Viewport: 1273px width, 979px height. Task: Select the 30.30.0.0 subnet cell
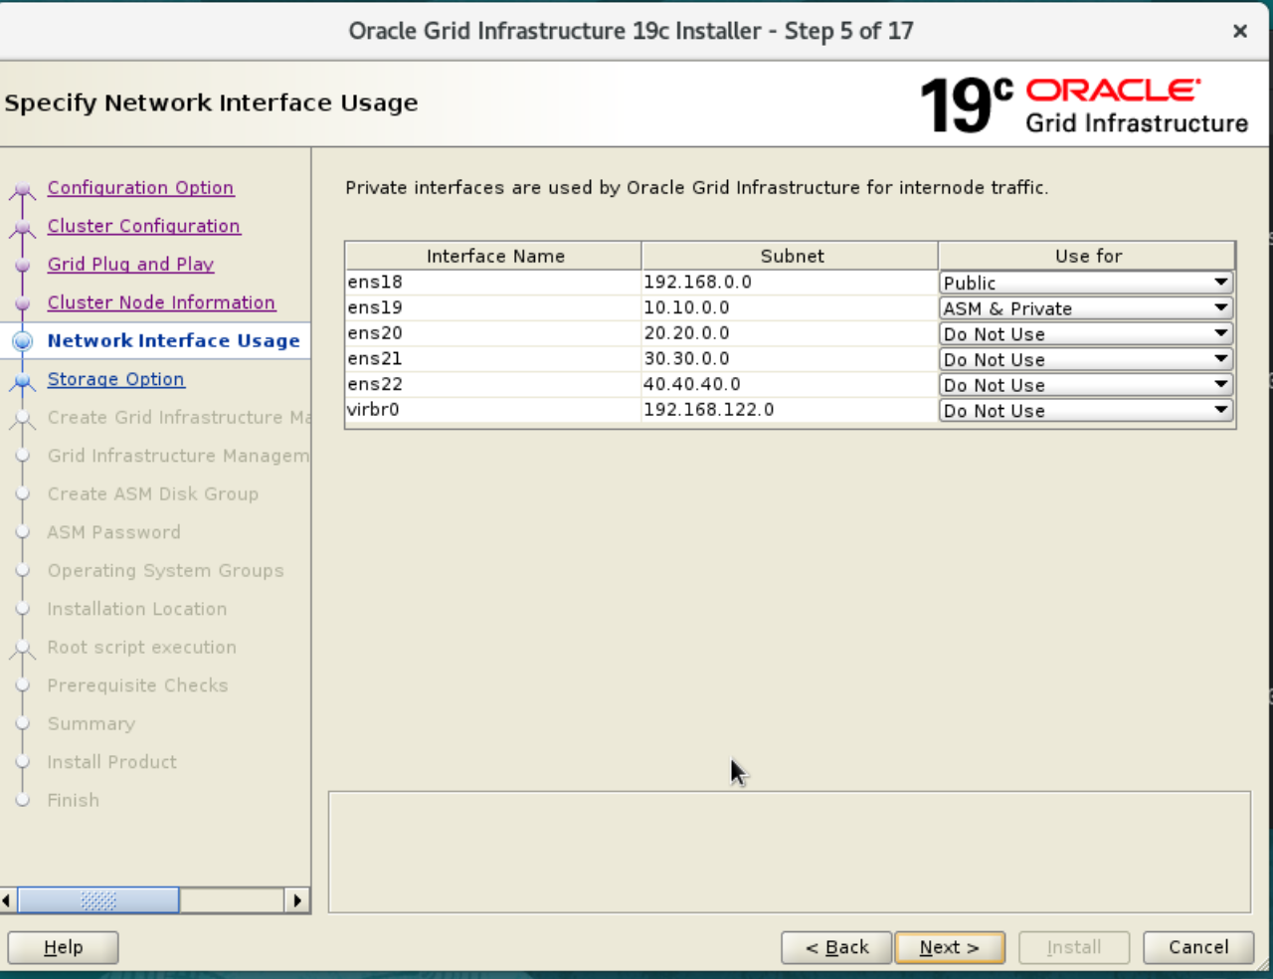(x=790, y=358)
